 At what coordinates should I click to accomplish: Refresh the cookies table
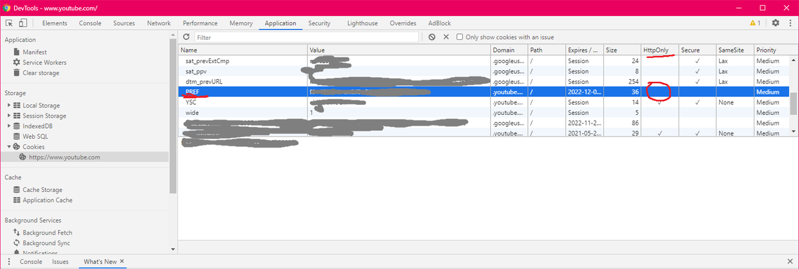tap(186, 37)
